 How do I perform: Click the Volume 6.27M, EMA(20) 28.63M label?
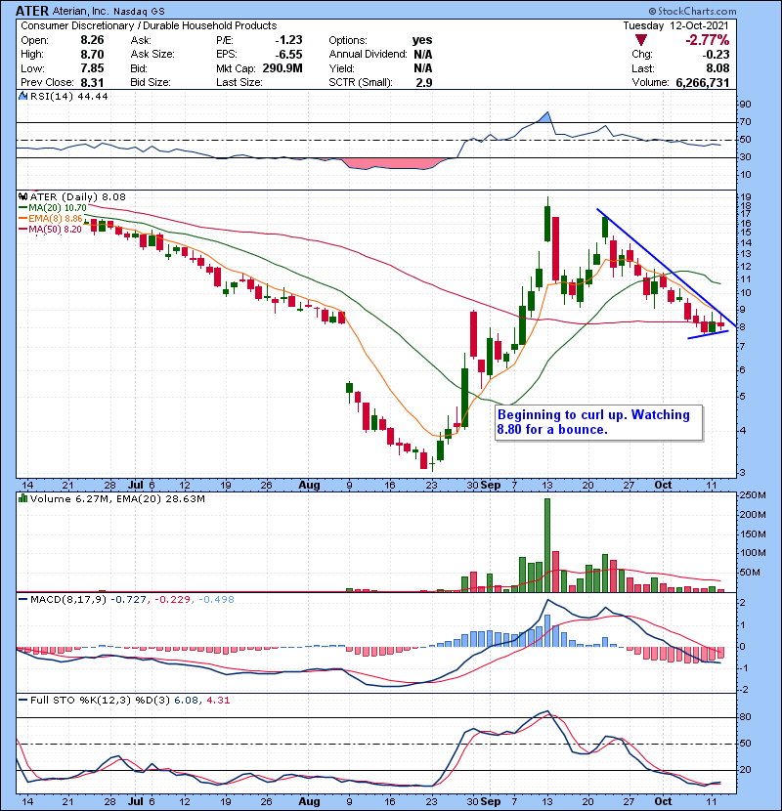pyautogui.click(x=117, y=499)
